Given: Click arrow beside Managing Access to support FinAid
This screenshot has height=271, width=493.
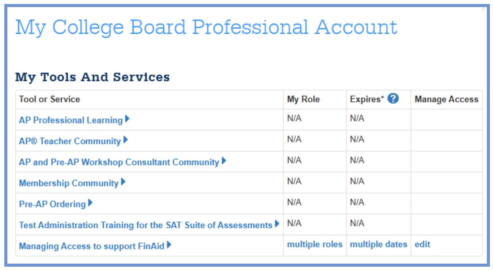Looking at the screenshot, I should pyautogui.click(x=169, y=245).
